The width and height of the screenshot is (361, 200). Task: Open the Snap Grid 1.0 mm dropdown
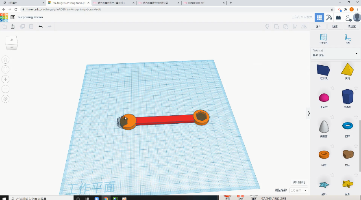point(299,190)
